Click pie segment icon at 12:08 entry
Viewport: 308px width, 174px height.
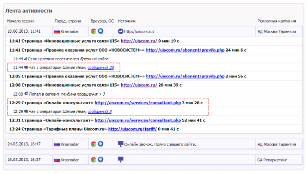click(x=26, y=93)
